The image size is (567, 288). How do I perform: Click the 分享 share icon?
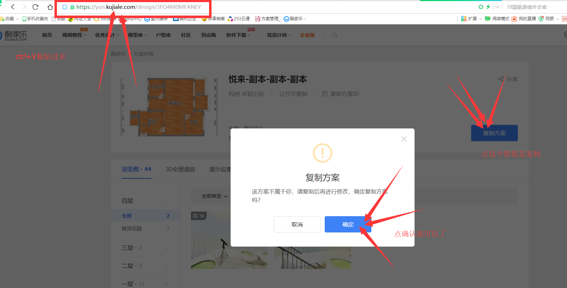(x=501, y=79)
